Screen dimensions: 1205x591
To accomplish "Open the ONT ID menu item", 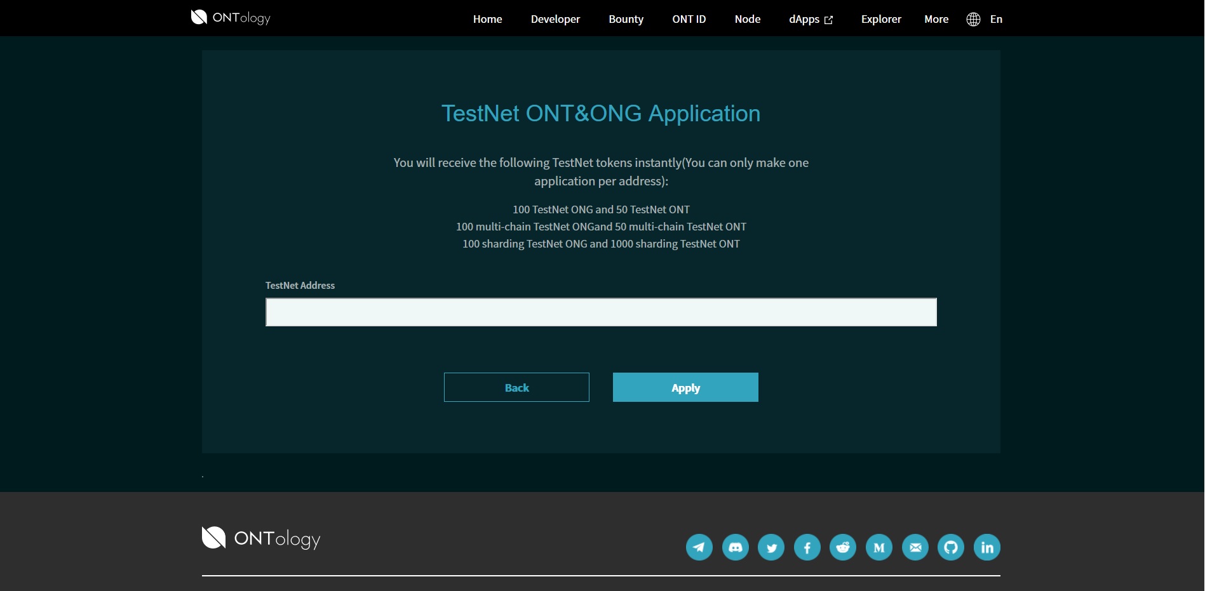I will [x=689, y=19].
